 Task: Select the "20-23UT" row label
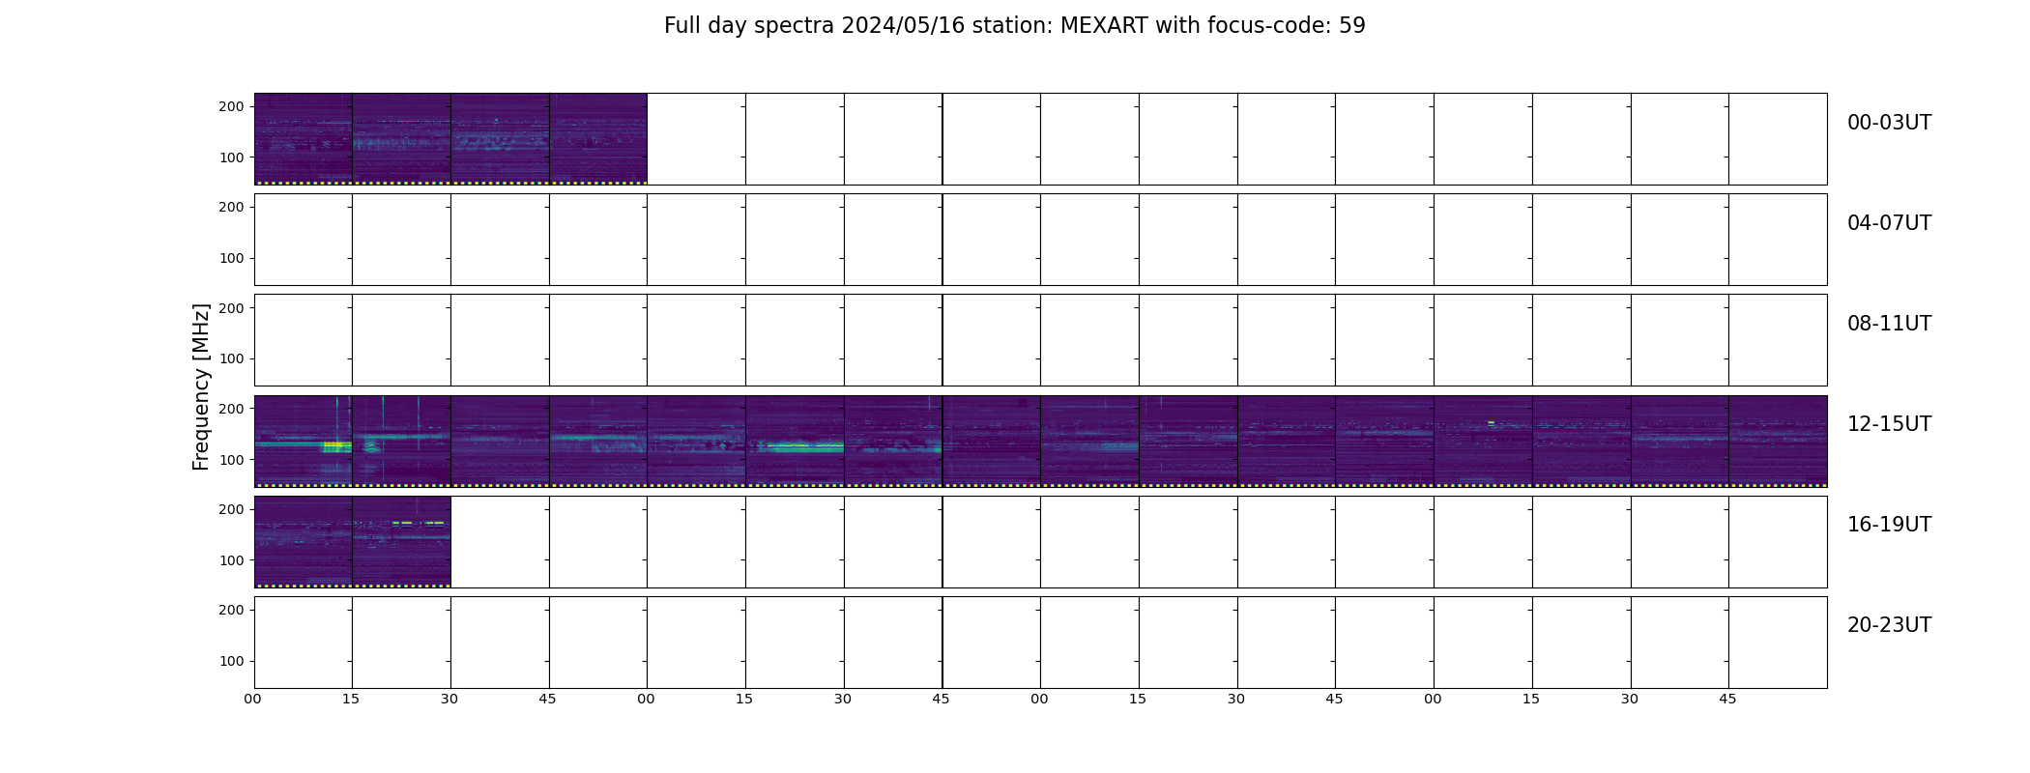coord(1889,625)
